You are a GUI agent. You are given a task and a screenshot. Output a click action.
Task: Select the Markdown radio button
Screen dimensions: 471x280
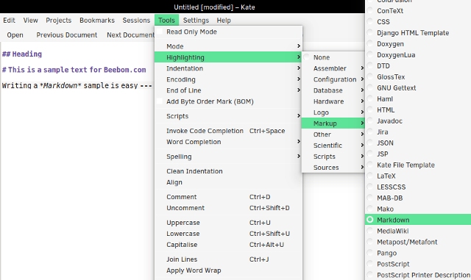[x=370, y=220]
